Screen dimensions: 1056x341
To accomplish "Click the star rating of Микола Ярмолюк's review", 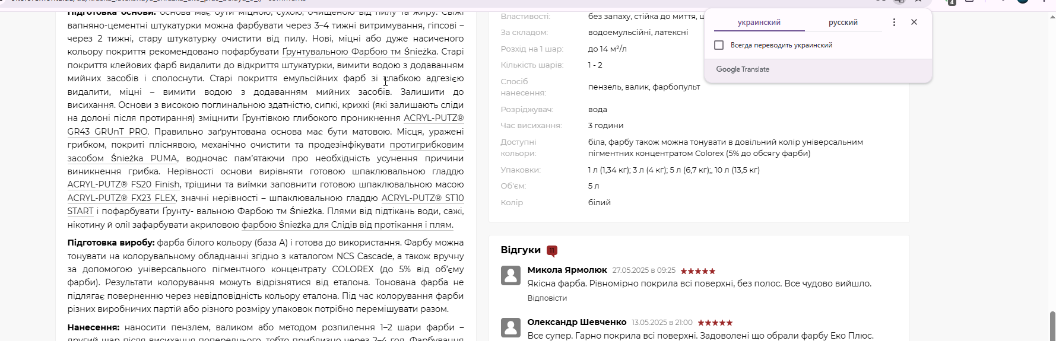I will pos(698,271).
